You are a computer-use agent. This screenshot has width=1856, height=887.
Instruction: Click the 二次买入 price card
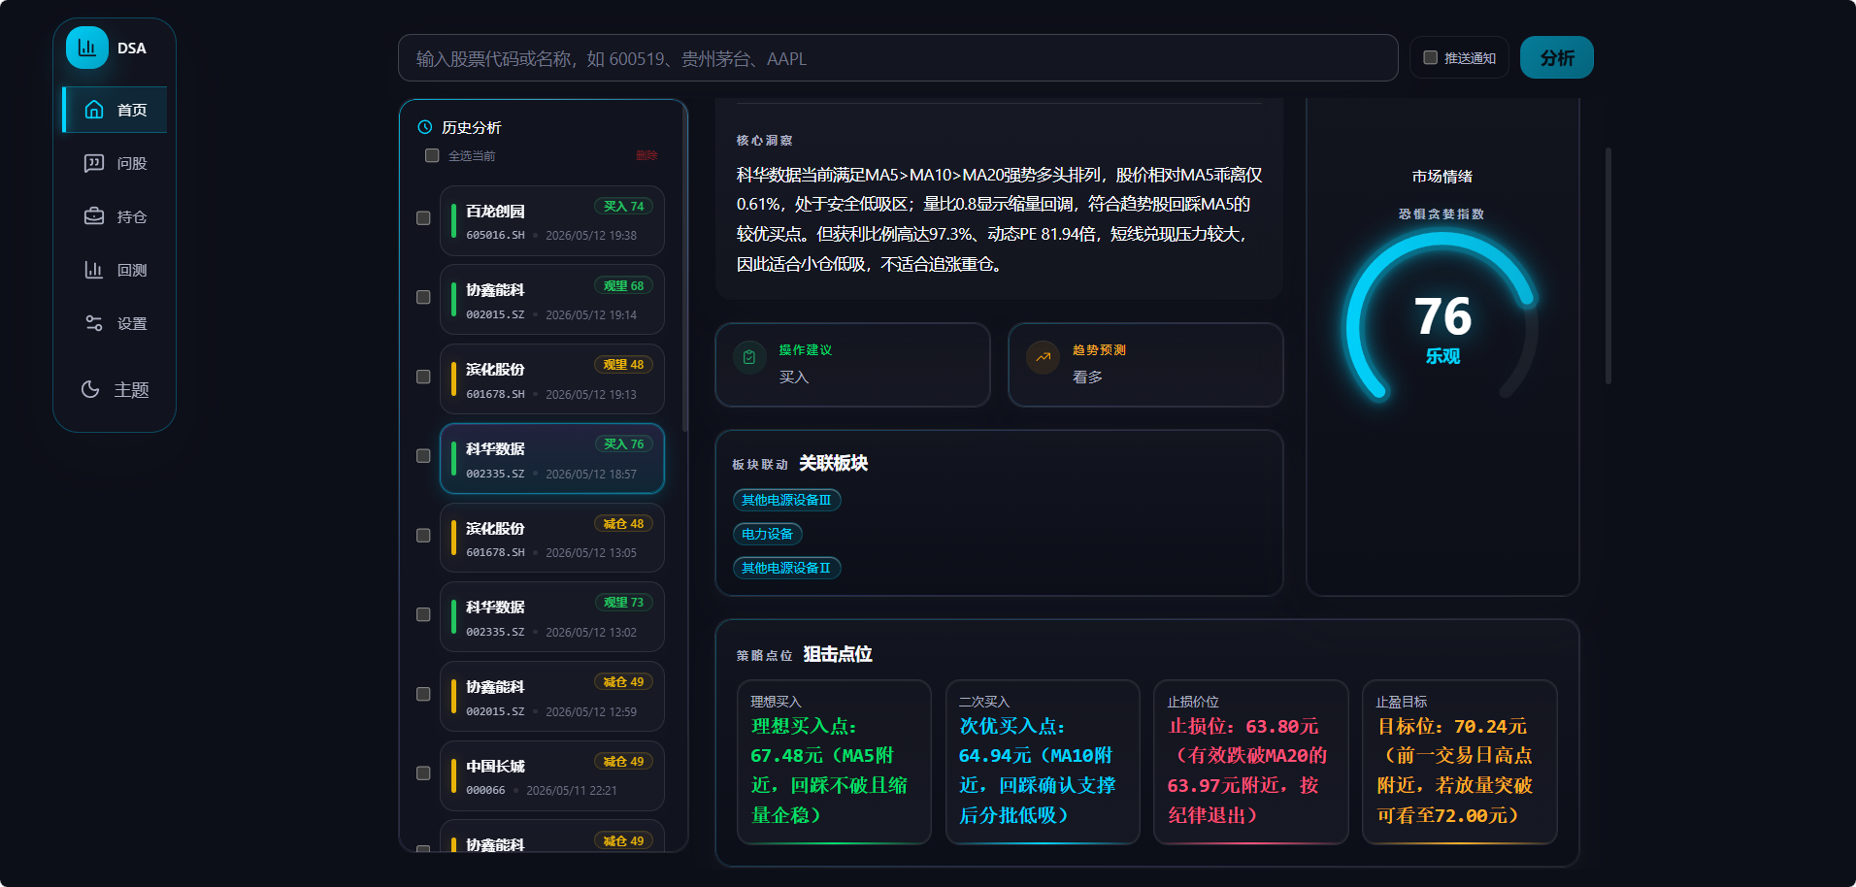pyautogui.click(x=1043, y=762)
